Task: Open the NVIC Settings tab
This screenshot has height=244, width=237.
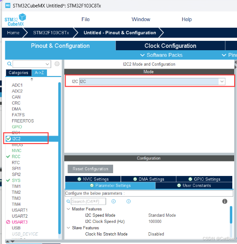Action: [93, 179]
